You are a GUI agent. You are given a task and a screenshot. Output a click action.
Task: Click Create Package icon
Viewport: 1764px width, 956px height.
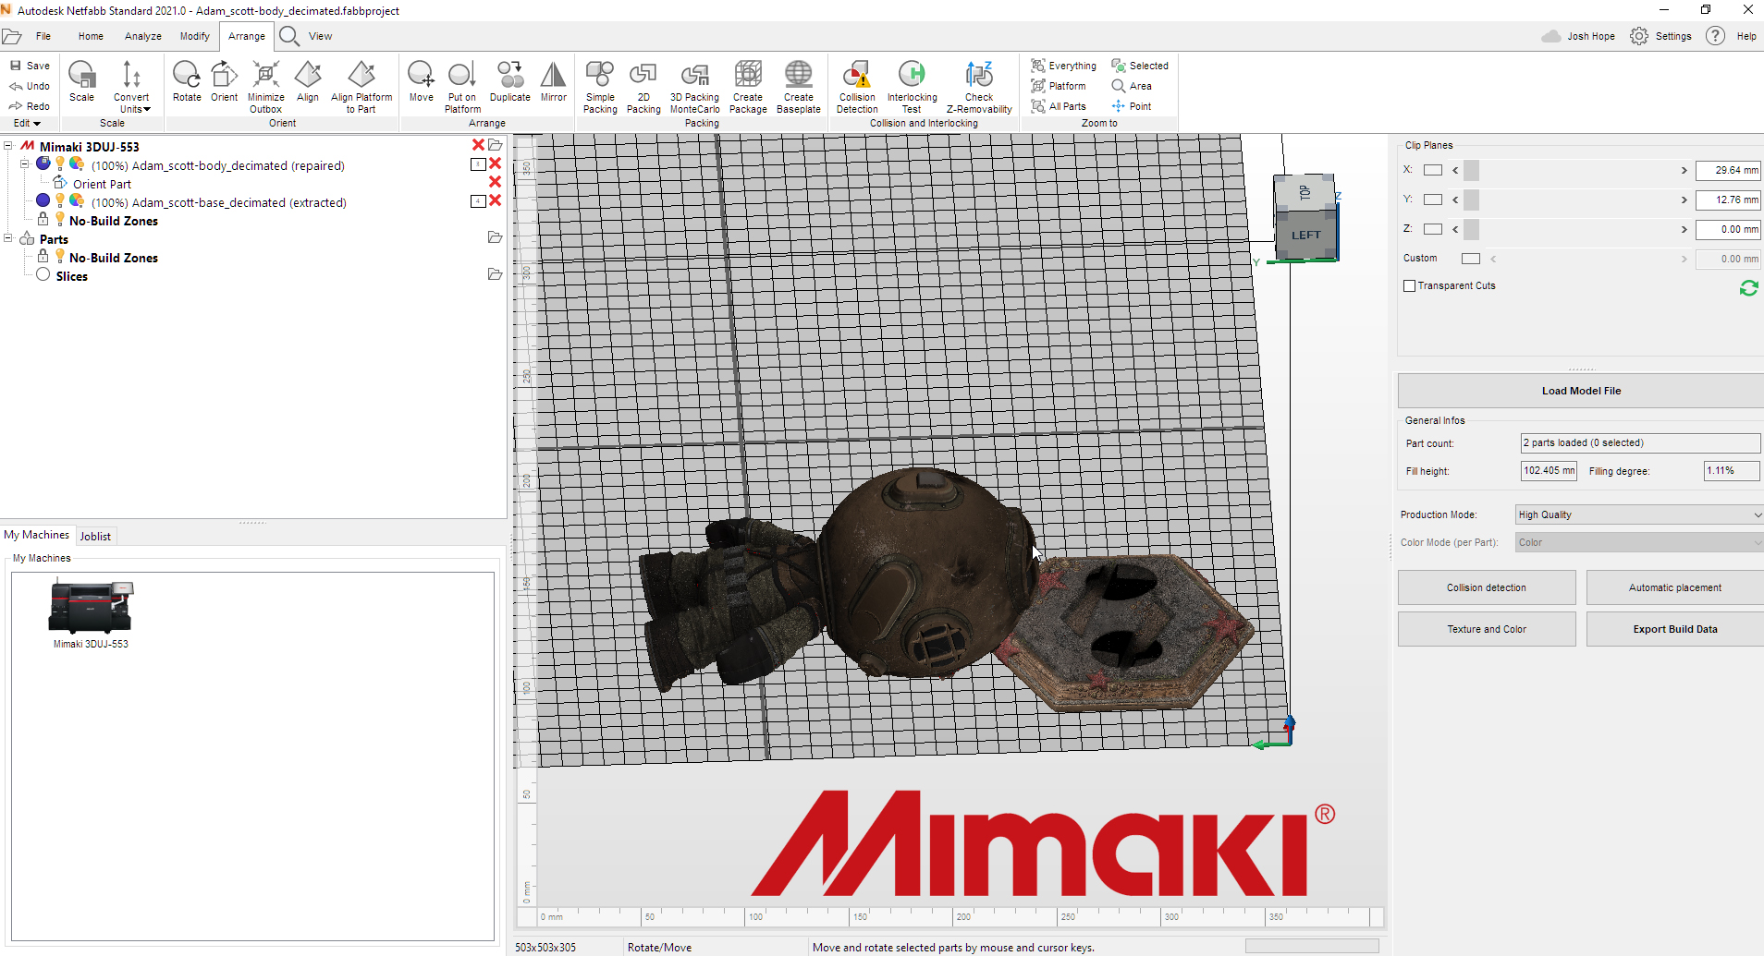748,87
